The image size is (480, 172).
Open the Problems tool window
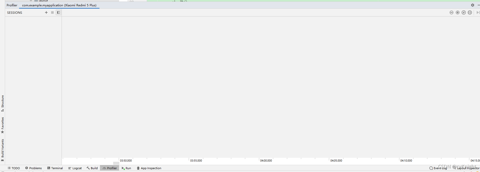coord(33,168)
